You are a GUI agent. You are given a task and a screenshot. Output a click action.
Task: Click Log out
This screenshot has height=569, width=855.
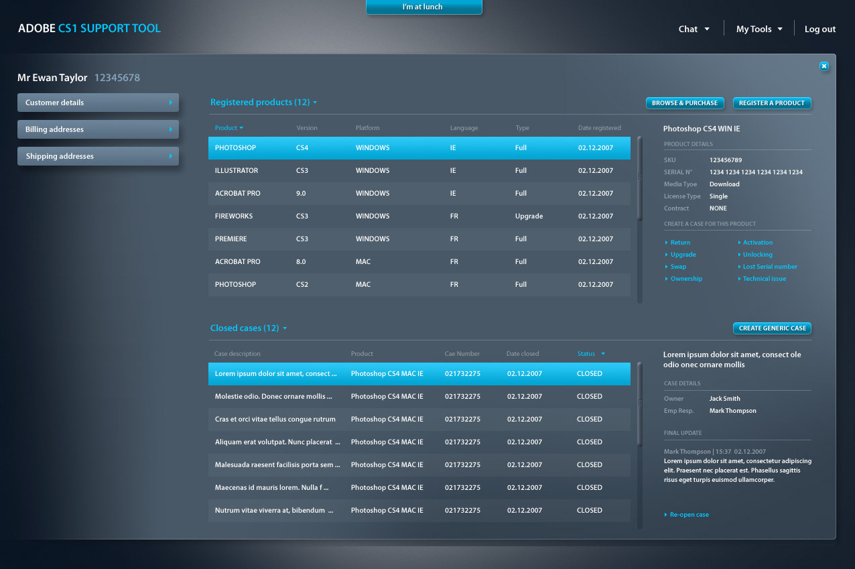820,29
